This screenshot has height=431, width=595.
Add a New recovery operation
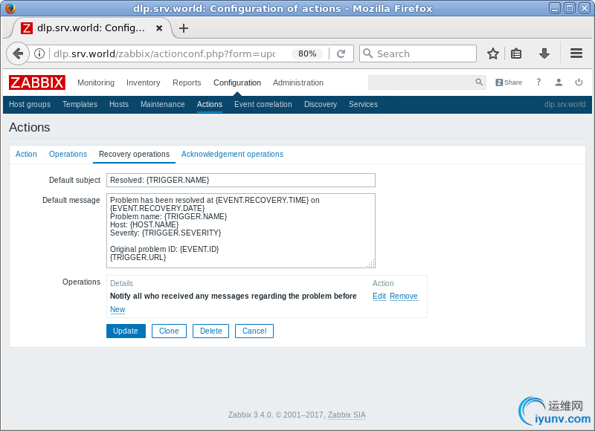click(118, 309)
